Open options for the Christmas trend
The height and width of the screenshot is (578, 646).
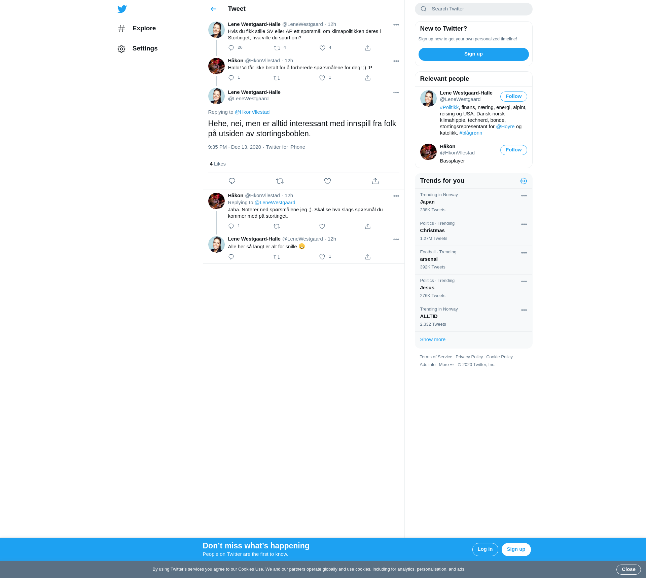point(524,224)
